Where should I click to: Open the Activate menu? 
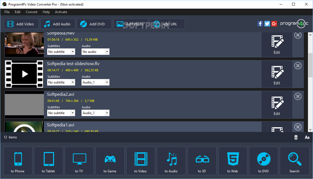click(61, 12)
